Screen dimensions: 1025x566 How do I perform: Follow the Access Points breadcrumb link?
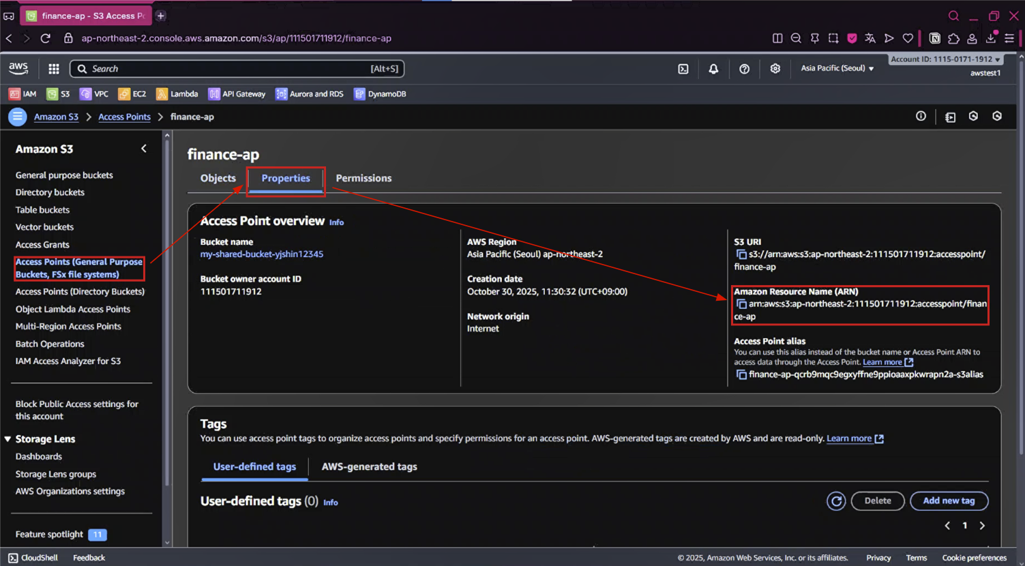coord(124,117)
